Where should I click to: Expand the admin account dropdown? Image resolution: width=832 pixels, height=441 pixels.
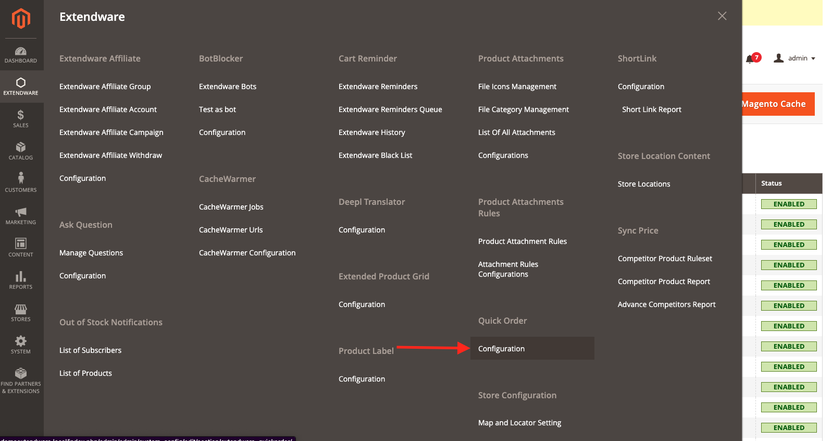(x=795, y=58)
